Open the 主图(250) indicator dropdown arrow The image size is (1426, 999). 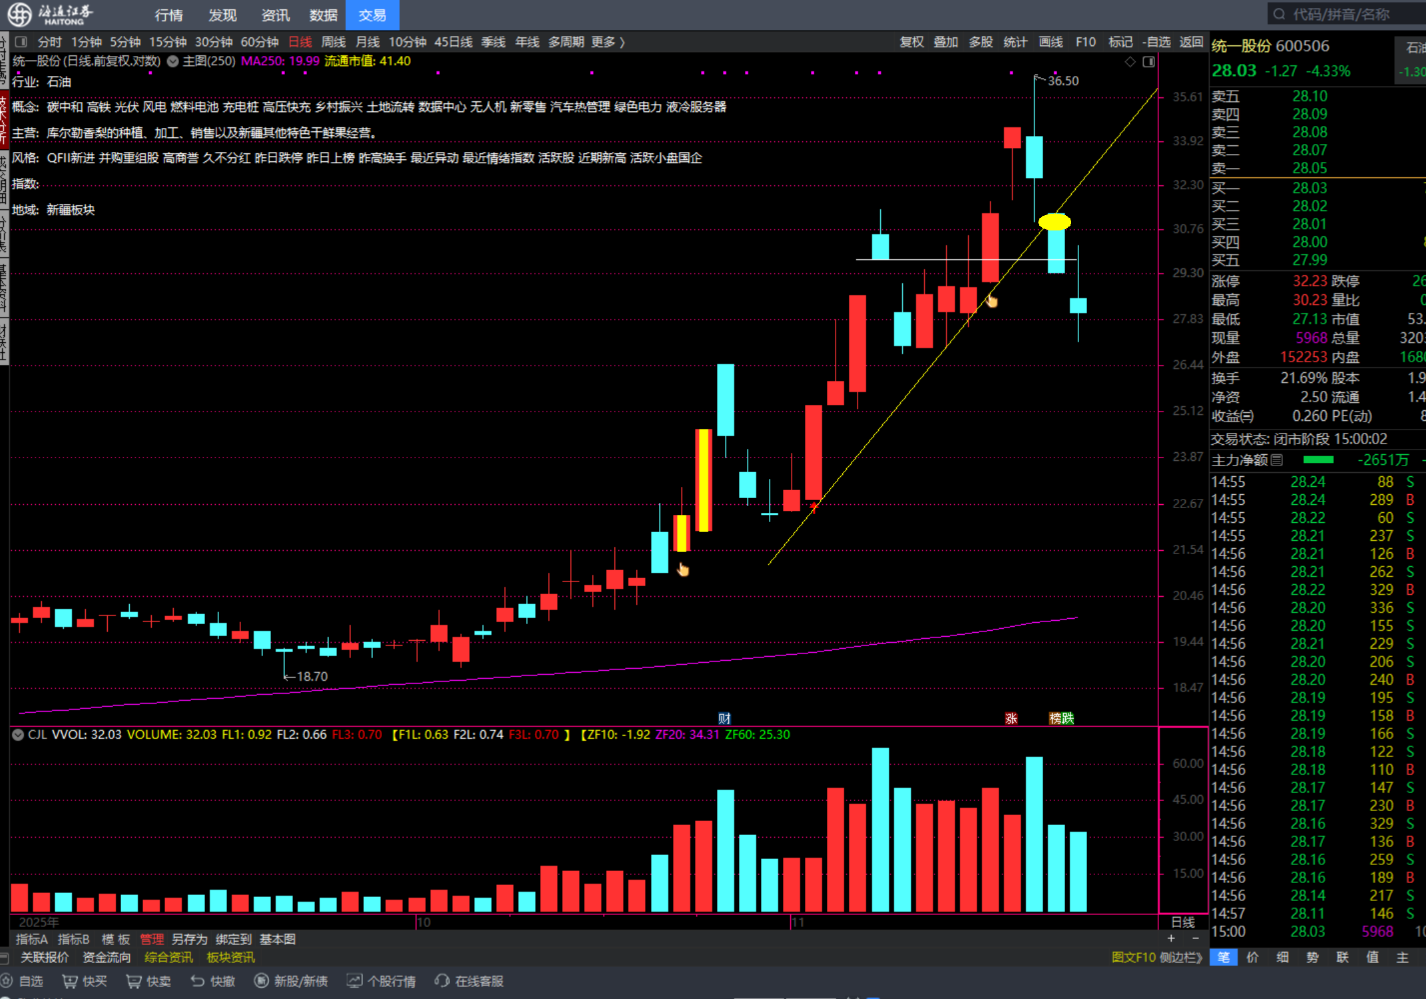tap(173, 61)
